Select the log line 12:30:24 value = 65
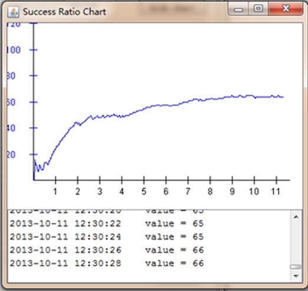The image size is (308, 291). 107,237
